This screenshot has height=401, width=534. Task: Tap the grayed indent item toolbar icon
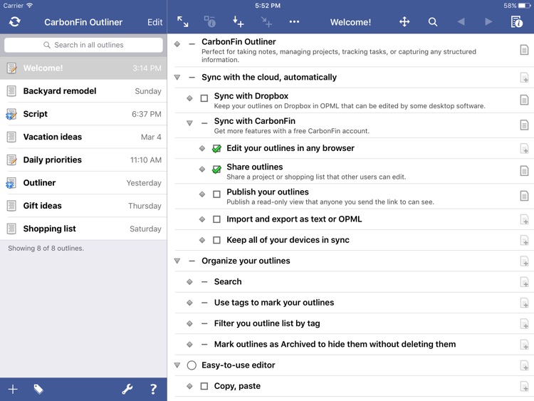point(267,22)
